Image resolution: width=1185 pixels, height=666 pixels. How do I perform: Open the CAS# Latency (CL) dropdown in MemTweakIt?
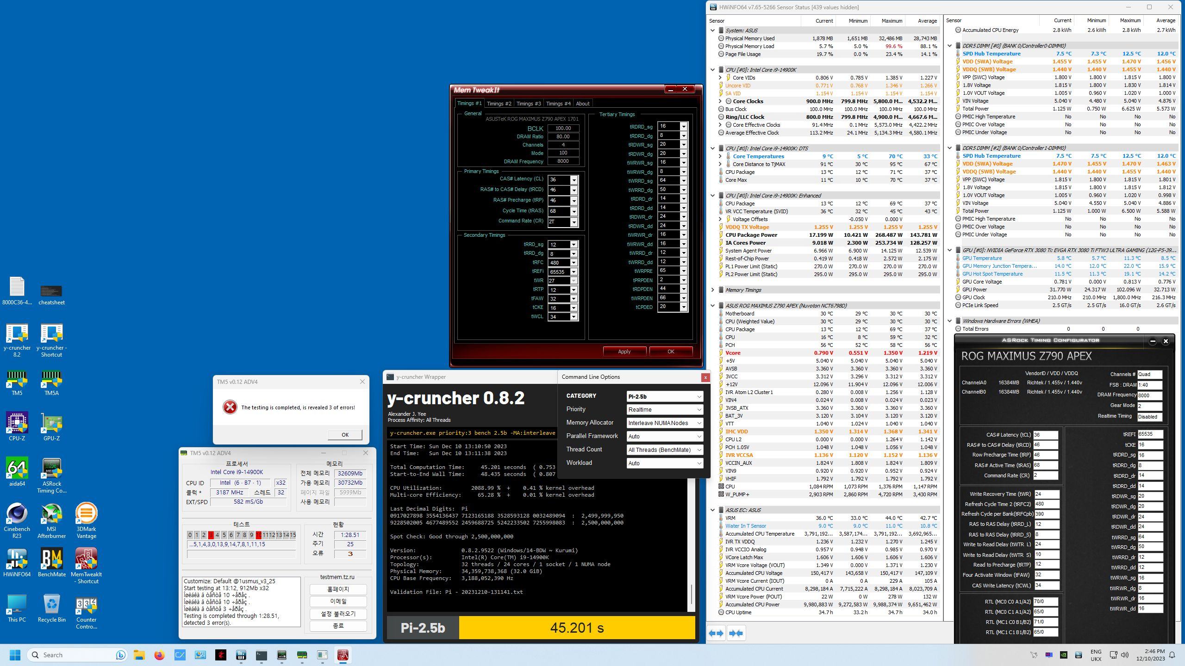click(574, 180)
